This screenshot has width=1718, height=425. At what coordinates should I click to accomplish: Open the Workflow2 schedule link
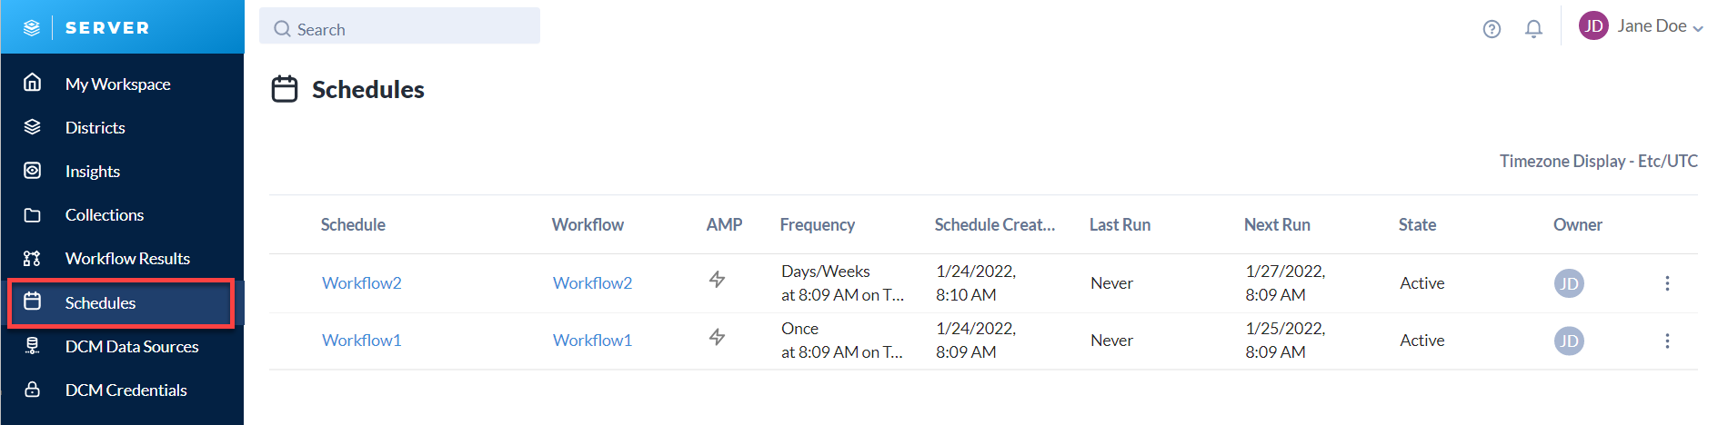pos(361,282)
